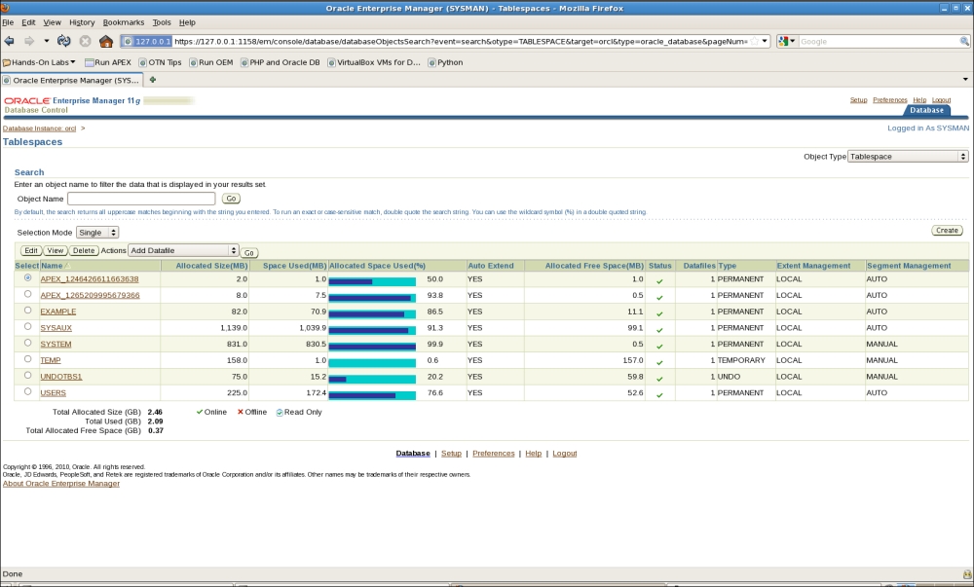The width and height of the screenshot is (974, 587).
Task: Click the View button above the table
Action: 56,251
